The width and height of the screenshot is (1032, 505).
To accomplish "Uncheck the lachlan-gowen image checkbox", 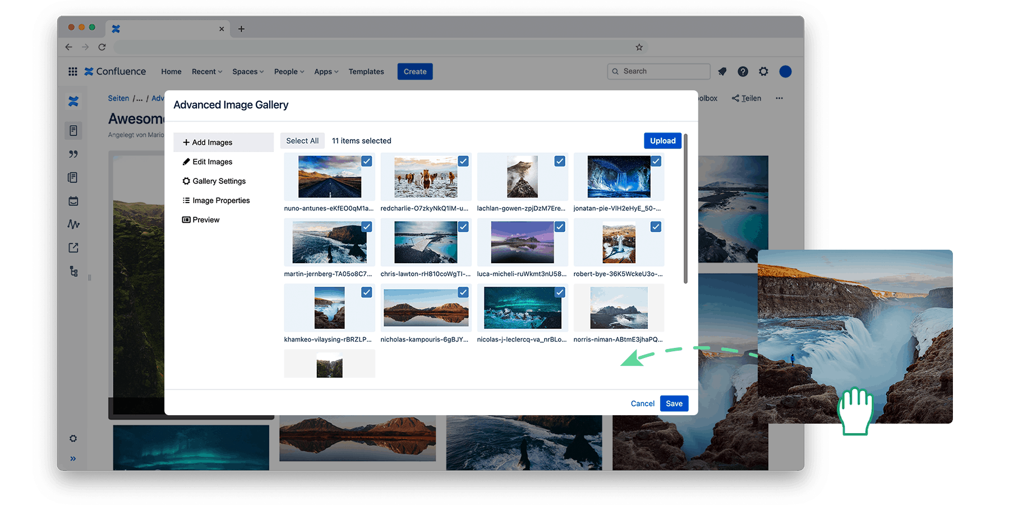I will [x=560, y=161].
